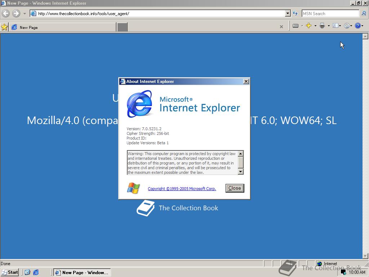Click the magnifier search button
The width and height of the screenshot is (369, 277).
364,13
